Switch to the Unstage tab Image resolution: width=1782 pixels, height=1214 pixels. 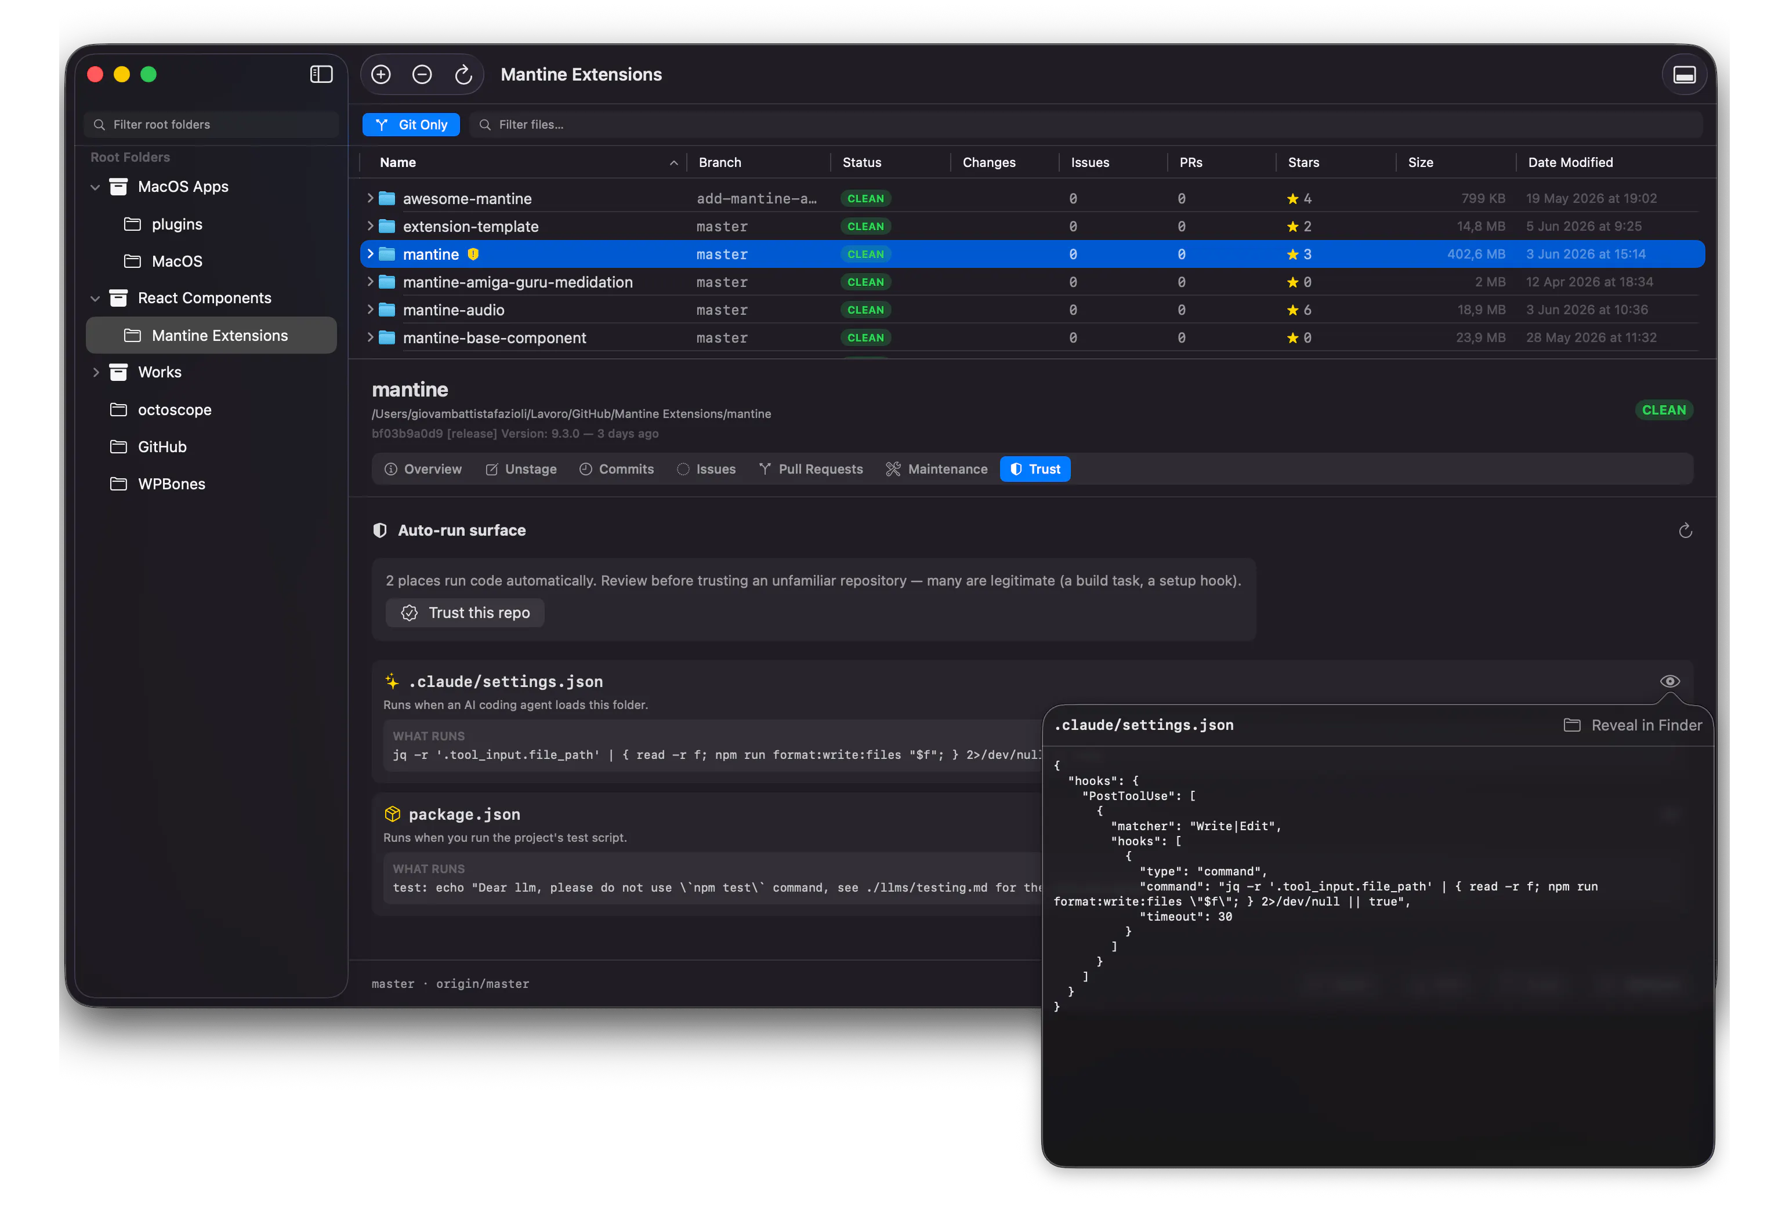click(x=521, y=469)
